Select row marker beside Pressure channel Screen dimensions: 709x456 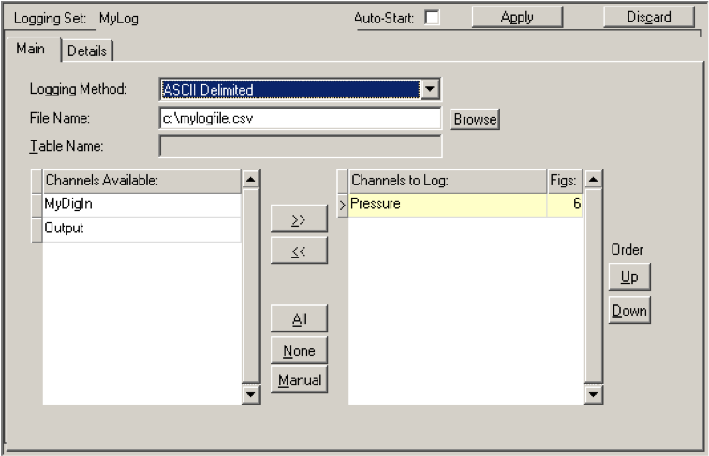point(342,204)
